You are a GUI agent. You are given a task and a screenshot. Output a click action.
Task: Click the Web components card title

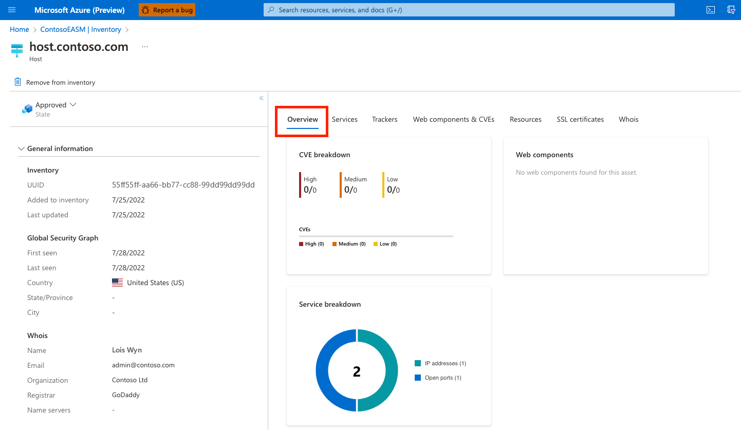[x=545, y=155]
